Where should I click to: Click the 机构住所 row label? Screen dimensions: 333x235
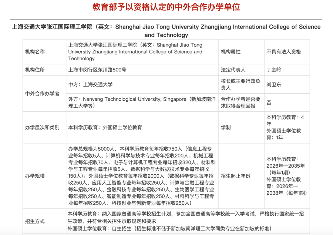(x=36, y=69)
